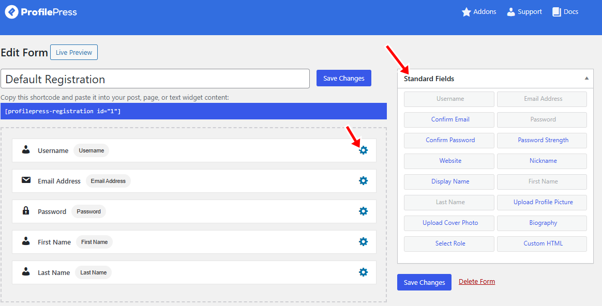Open settings gear for Email Address field
The image size is (602, 306).
pos(363,181)
